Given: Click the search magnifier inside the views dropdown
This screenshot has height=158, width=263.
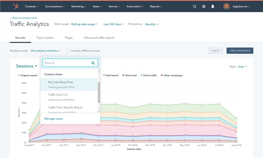Looking at the screenshot, I should tap(93, 63).
